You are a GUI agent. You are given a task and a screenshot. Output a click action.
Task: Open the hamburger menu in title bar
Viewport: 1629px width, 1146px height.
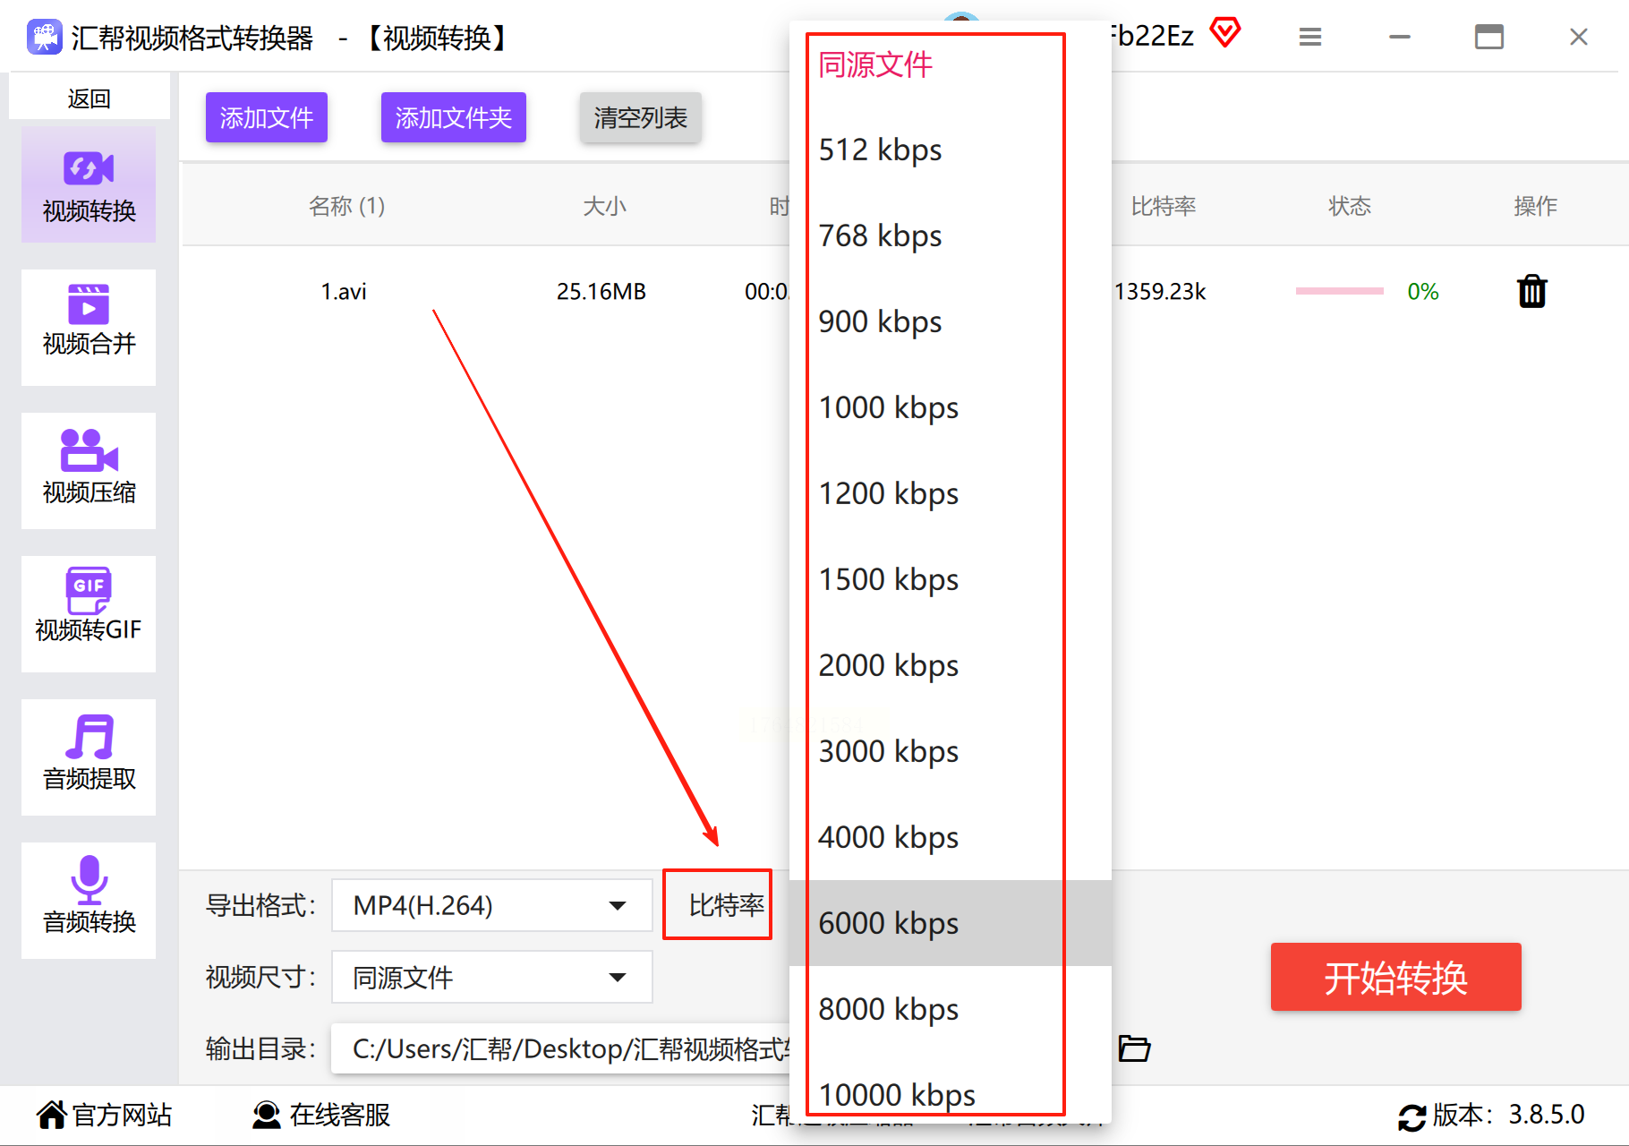point(1310,37)
